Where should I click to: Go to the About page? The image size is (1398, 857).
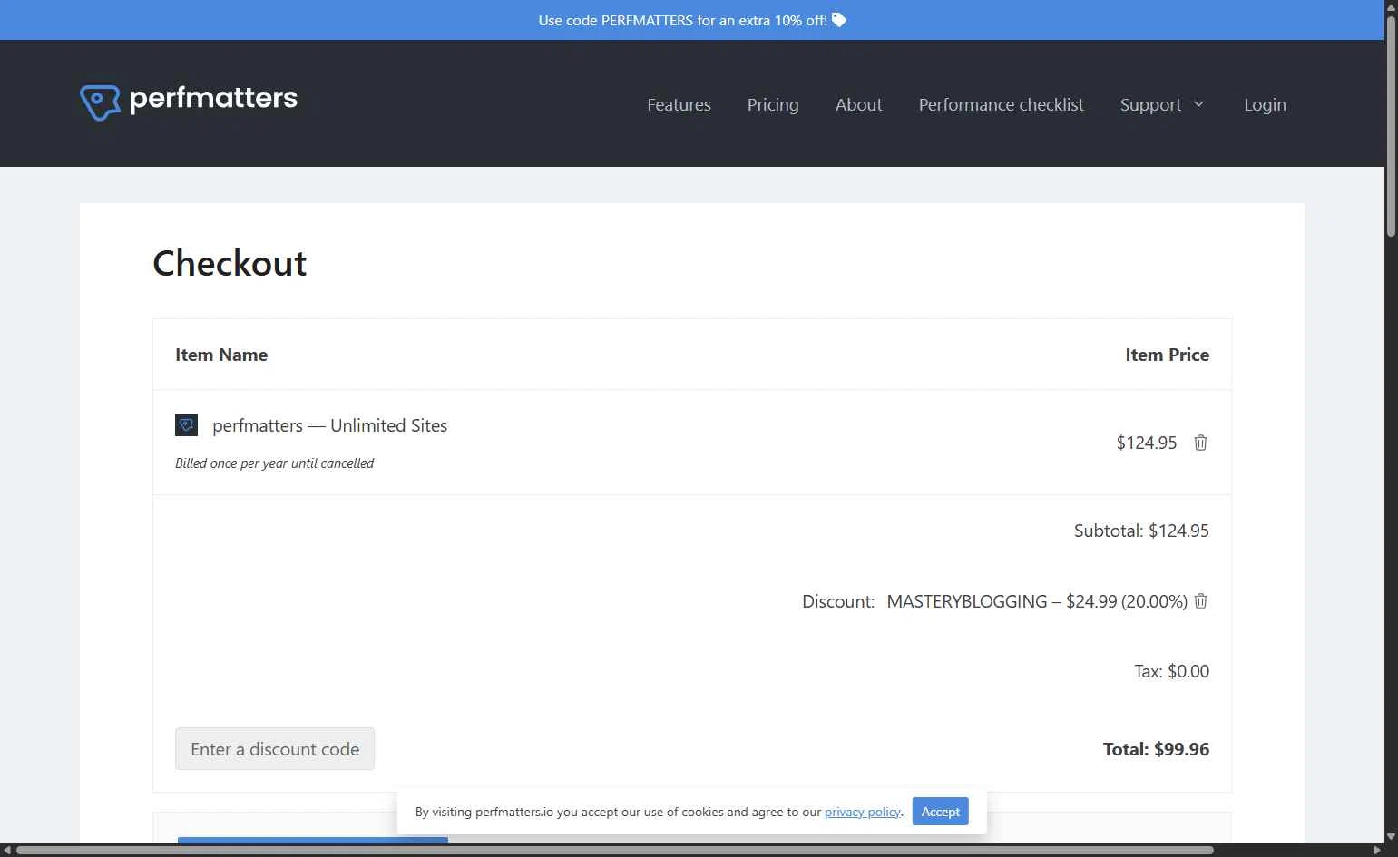click(858, 104)
